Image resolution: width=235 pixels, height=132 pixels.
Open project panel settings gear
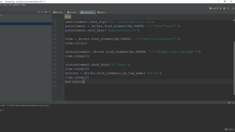[x=46, y=12]
